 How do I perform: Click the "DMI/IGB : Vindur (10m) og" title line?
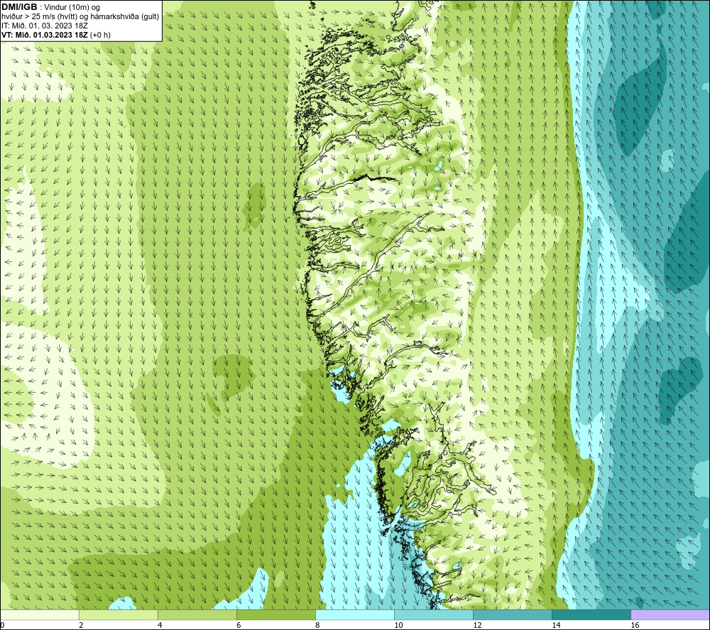(x=50, y=7)
